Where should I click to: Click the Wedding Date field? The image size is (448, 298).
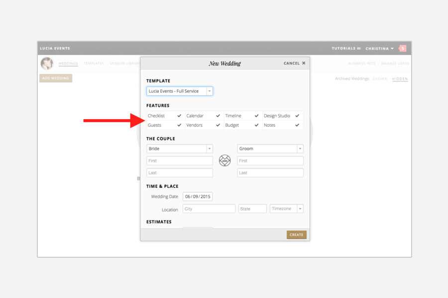point(198,197)
